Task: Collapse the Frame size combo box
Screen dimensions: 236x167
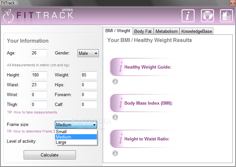Action: pos(76,125)
